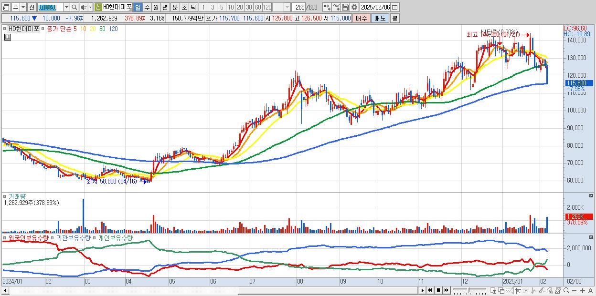Select tick 틱 chart period
Image resolution: width=596 pixels, height=296 pixels.
tap(193, 7)
